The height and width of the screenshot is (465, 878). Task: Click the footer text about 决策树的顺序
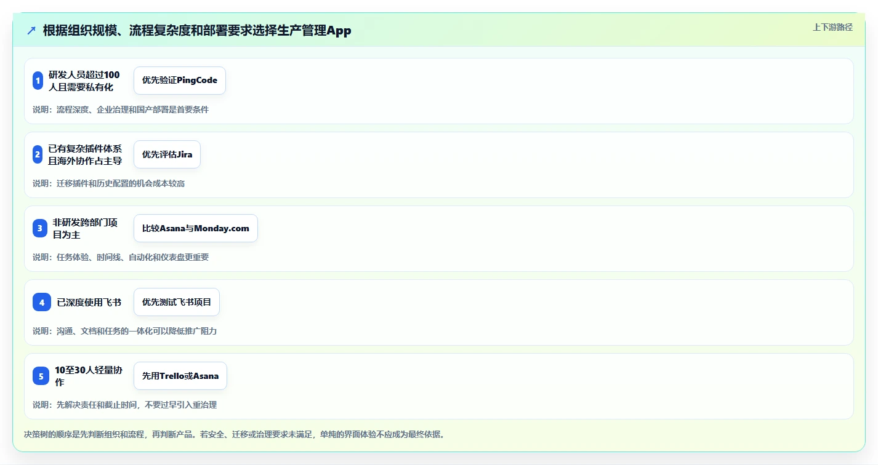[234, 434]
